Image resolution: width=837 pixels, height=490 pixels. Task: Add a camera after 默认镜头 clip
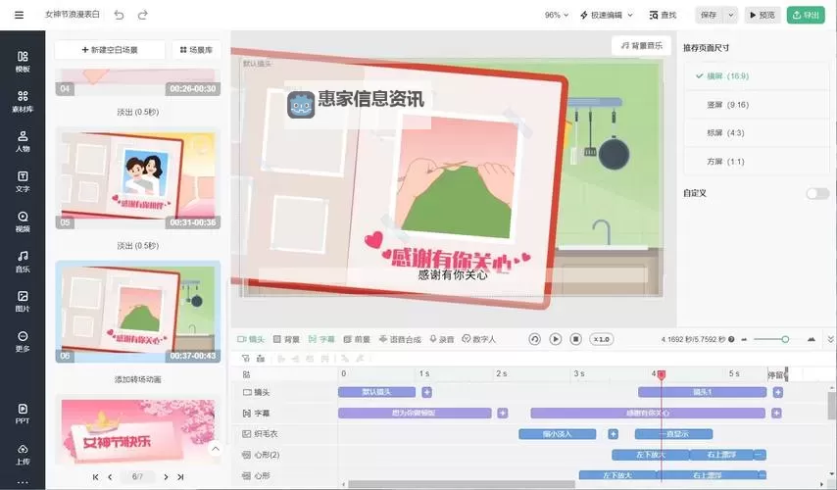426,392
